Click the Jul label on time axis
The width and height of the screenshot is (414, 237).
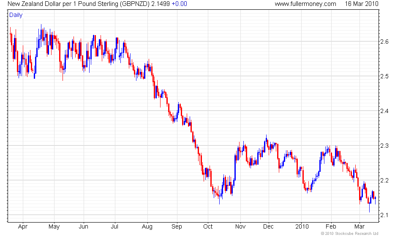click(x=115, y=226)
